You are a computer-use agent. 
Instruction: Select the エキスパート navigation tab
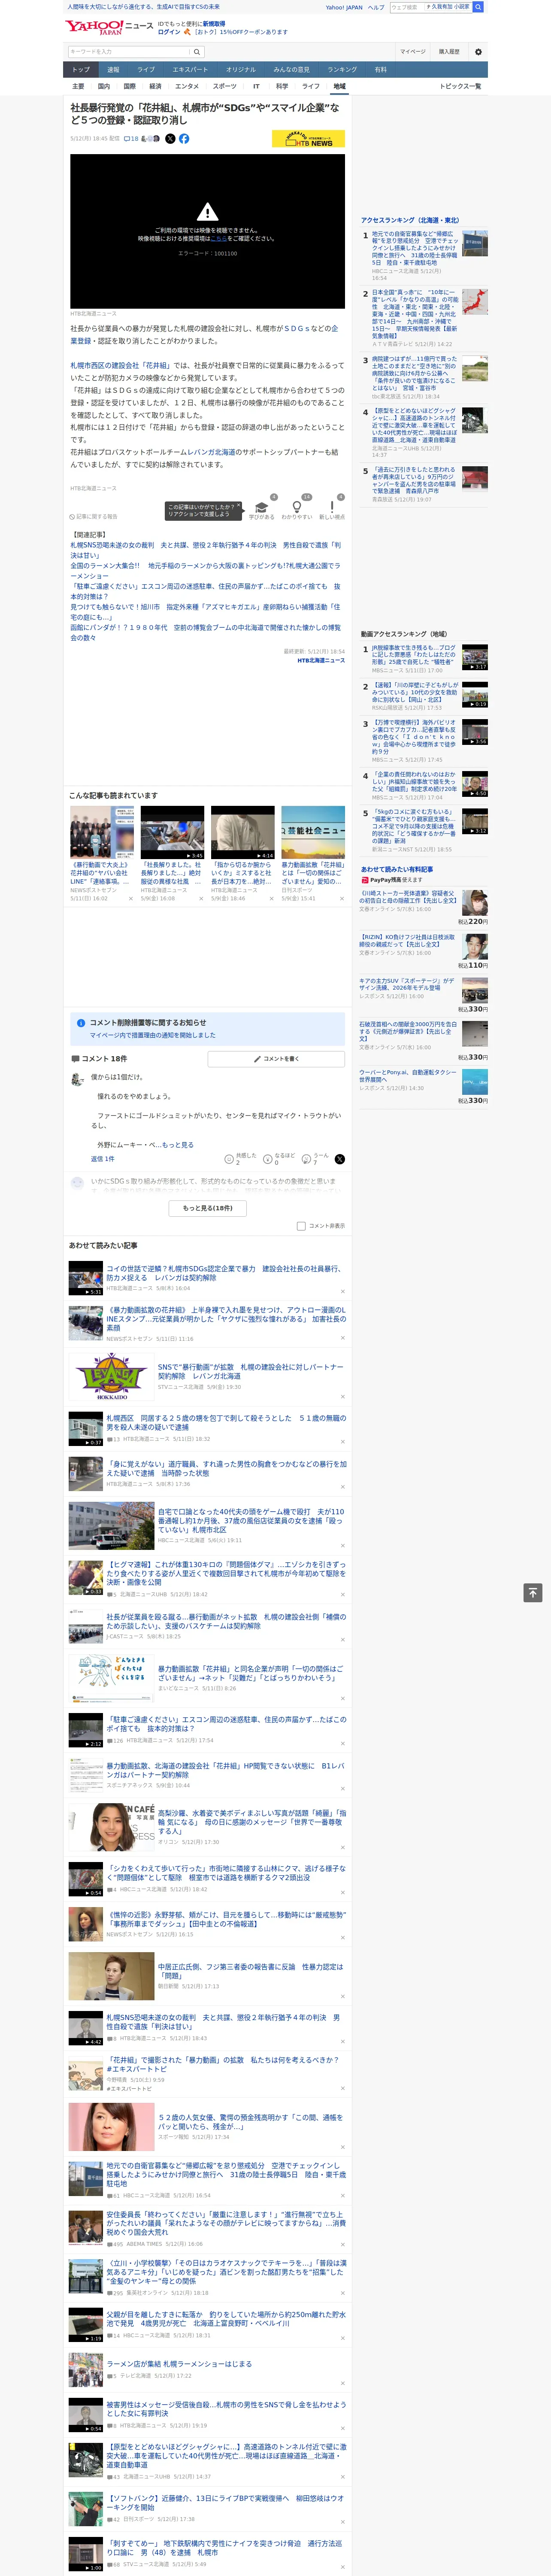[190, 70]
